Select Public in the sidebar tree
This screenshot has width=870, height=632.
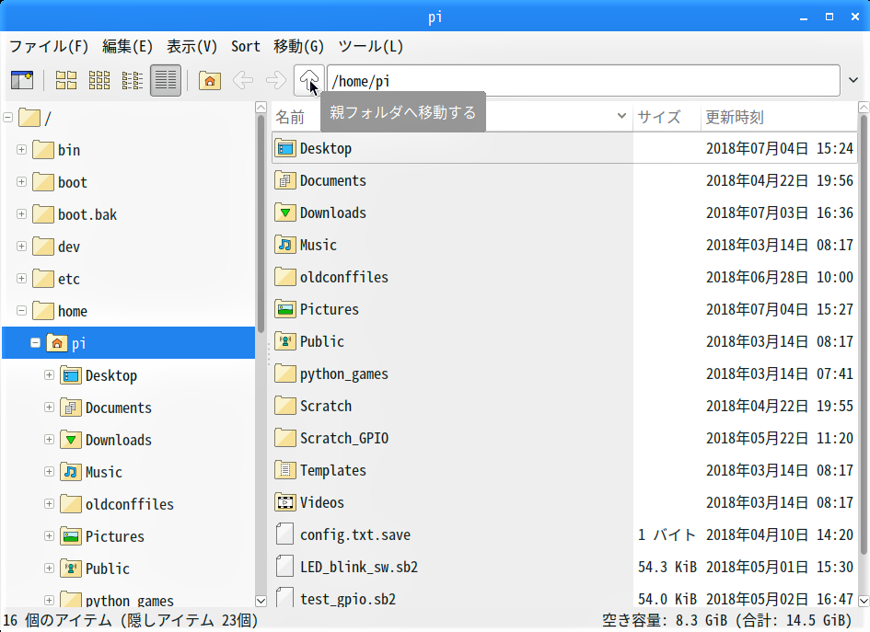[x=107, y=569]
